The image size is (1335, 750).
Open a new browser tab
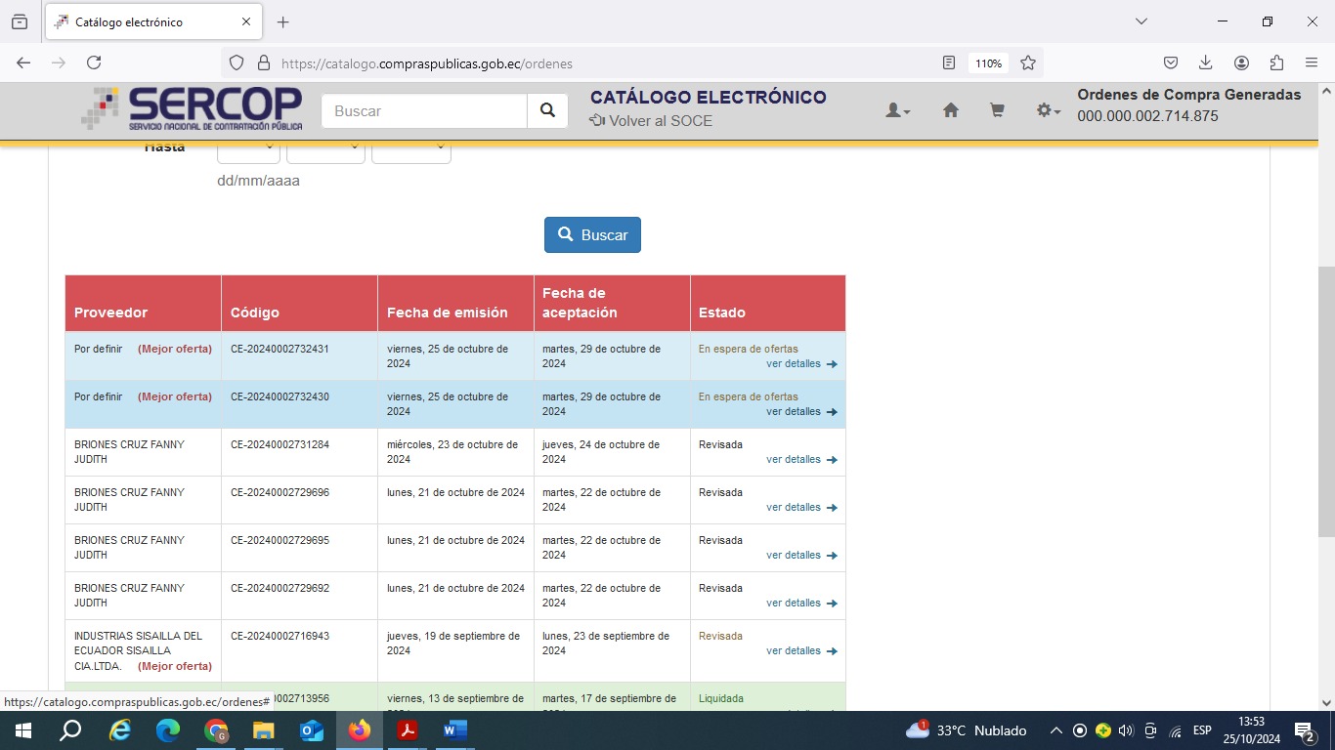tap(283, 22)
